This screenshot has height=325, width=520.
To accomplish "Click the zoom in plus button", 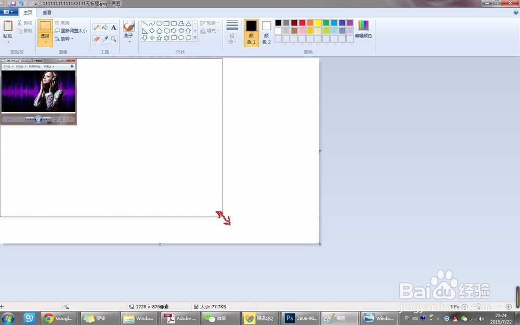I will coord(509,307).
